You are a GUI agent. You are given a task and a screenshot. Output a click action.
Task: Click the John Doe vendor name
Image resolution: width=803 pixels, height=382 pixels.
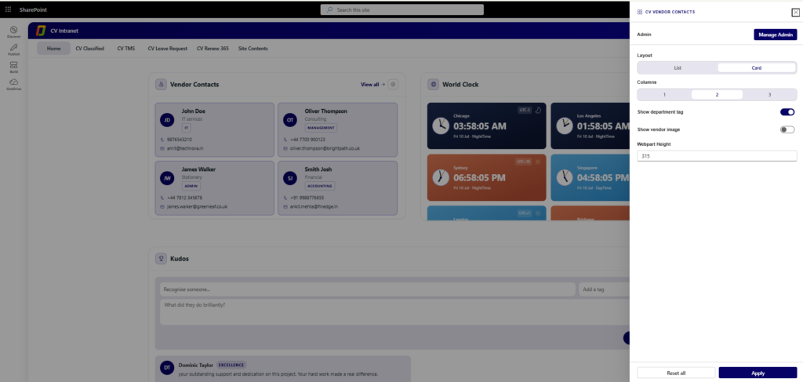(194, 111)
